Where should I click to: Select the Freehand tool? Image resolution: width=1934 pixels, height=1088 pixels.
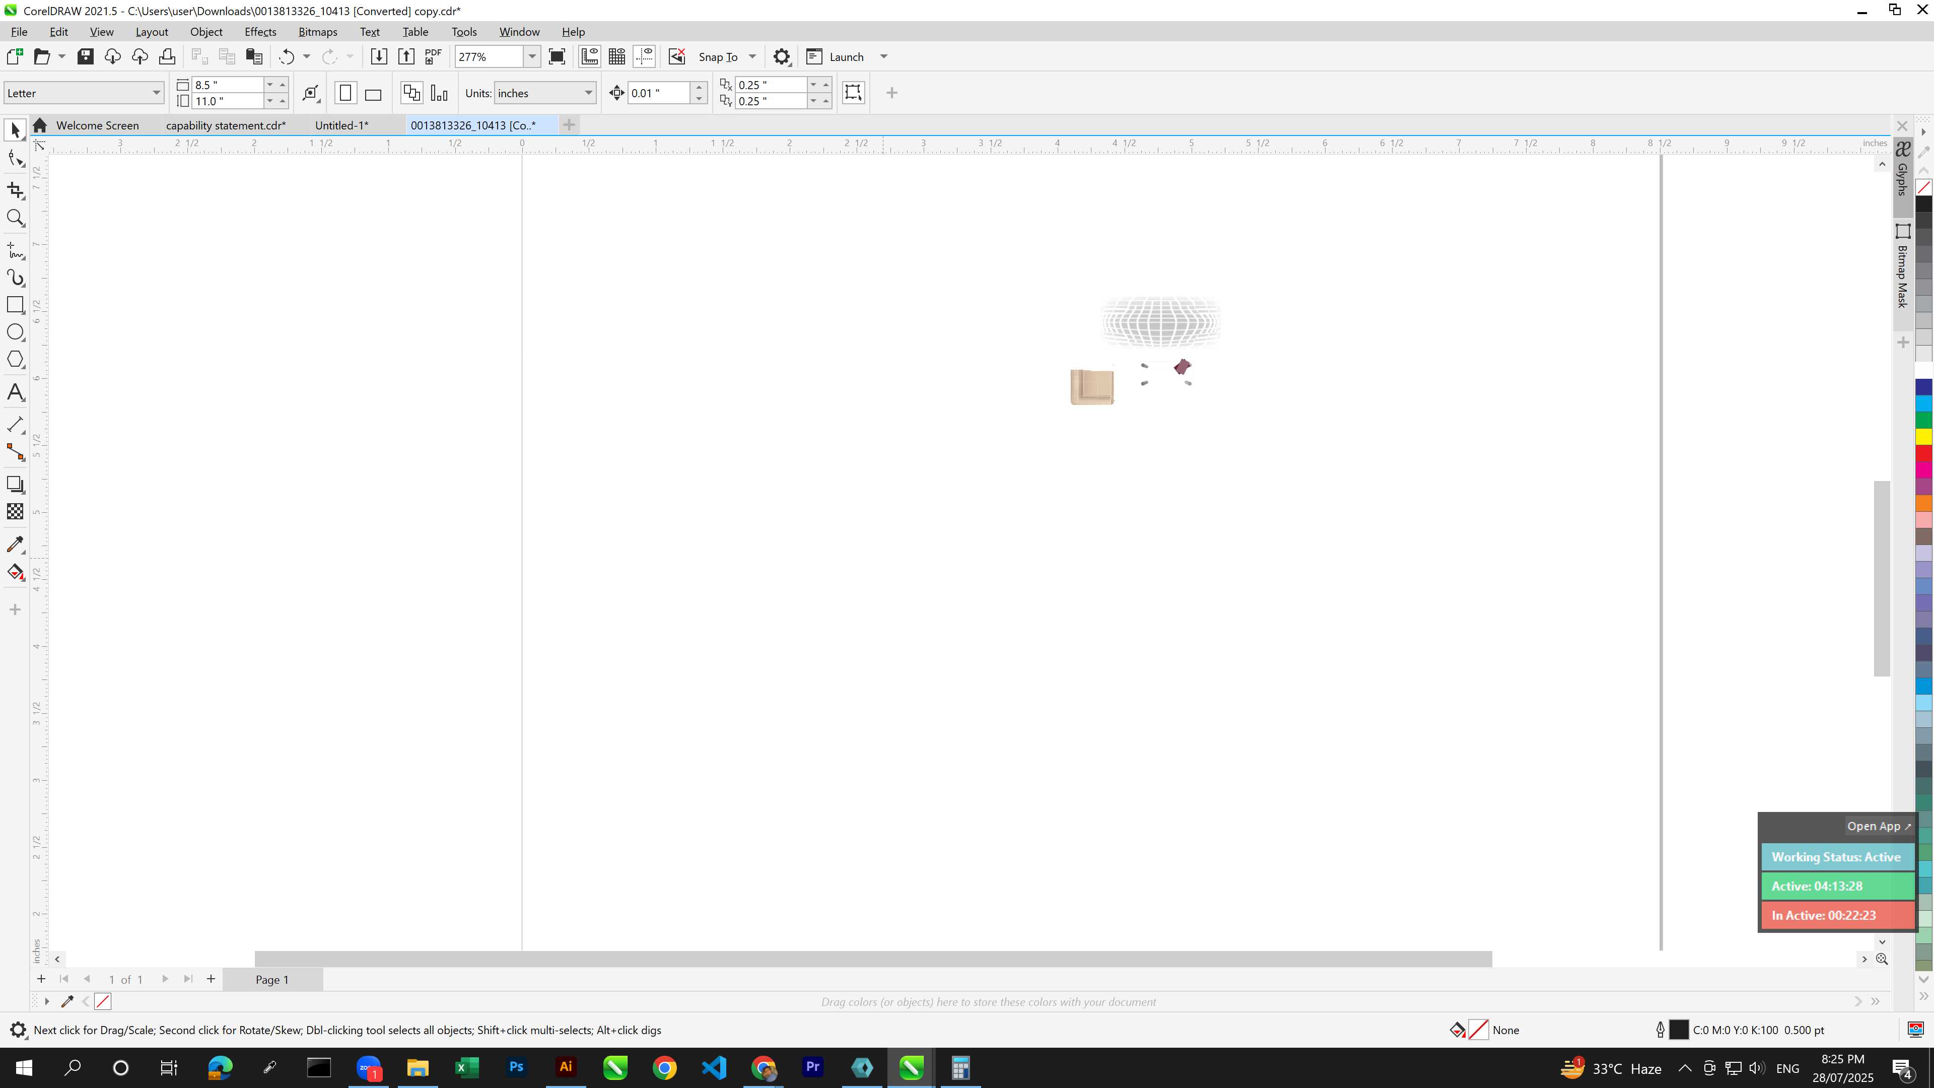[x=15, y=250]
